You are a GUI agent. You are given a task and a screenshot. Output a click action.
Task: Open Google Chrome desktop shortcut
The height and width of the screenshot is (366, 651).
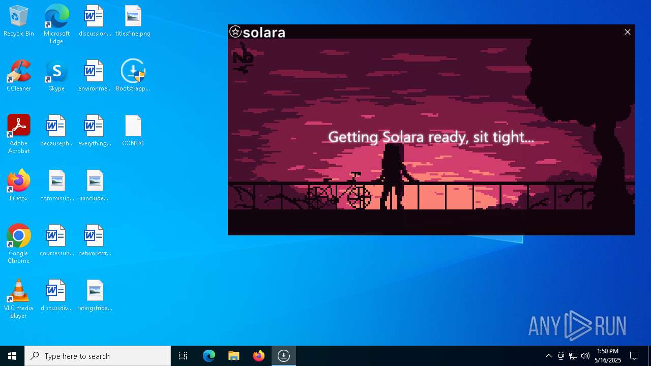[x=19, y=244]
